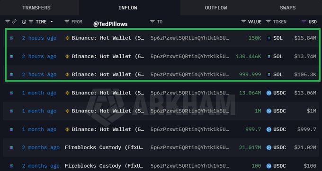Click Binance logo icon on 999.999 SOL row
The image size is (322, 171).
[x=67, y=75]
